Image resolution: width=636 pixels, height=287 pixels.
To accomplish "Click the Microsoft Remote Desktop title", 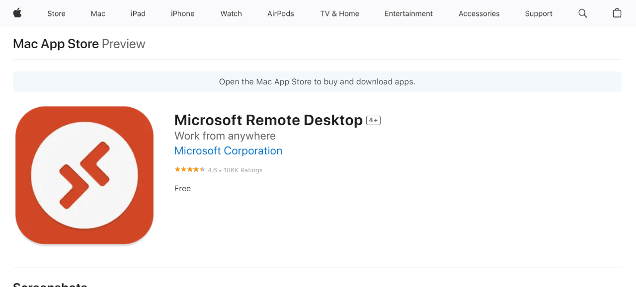I will pyautogui.click(x=268, y=120).
